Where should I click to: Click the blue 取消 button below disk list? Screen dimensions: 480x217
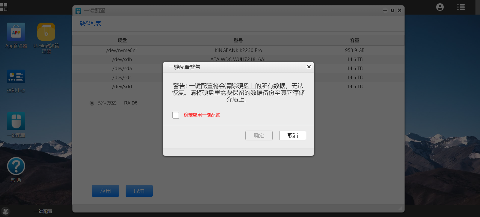coord(139,191)
